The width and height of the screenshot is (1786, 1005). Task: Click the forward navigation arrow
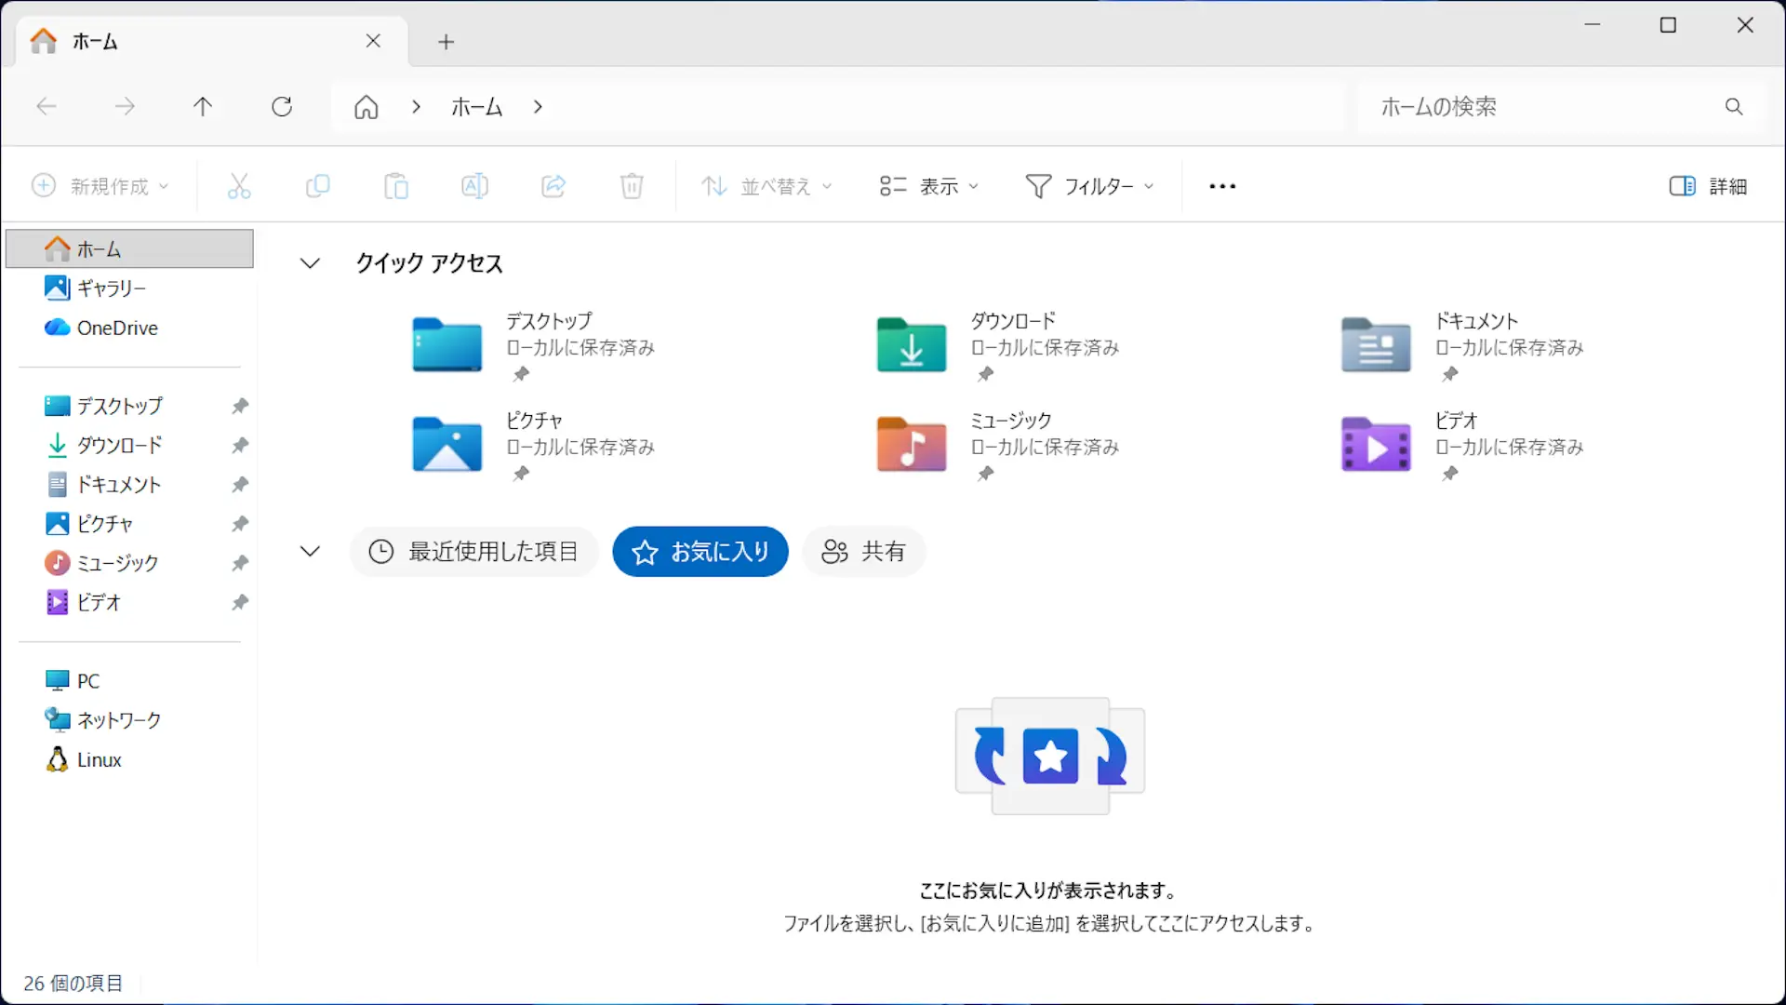(x=125, y=107)
